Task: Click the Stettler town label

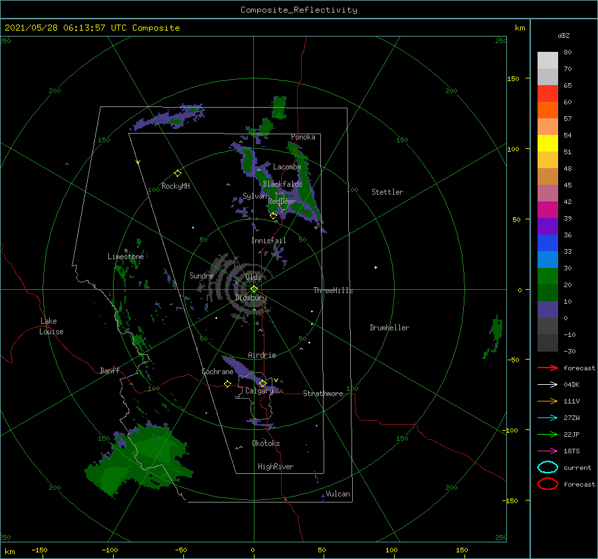Action: [387, 192]
